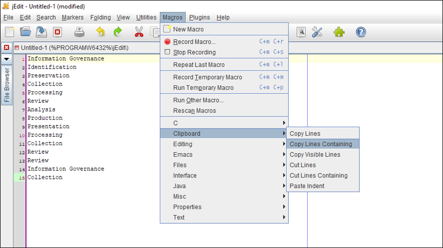Choose Run Other Macro...
This screenshot has height=248, width=443.
tap(225, 100)
